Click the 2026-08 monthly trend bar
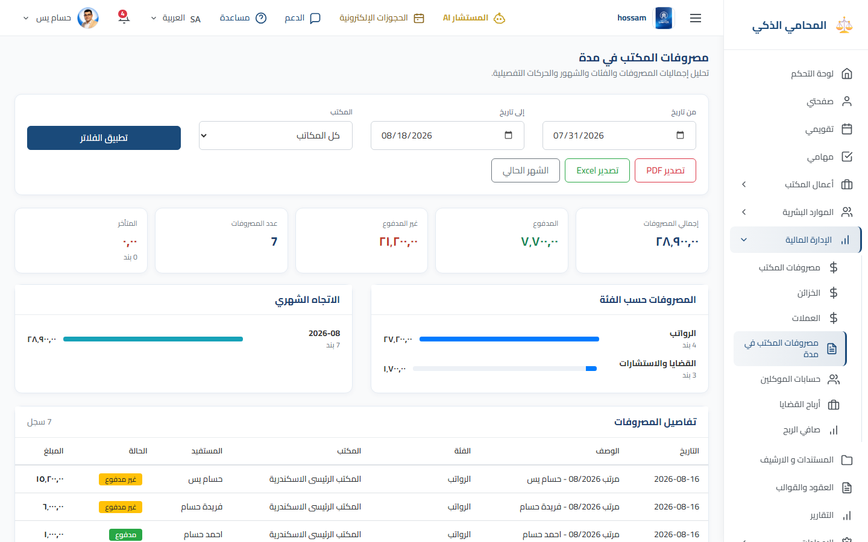The height and width of the screenshot is (542, 868). tap(153, 339)
